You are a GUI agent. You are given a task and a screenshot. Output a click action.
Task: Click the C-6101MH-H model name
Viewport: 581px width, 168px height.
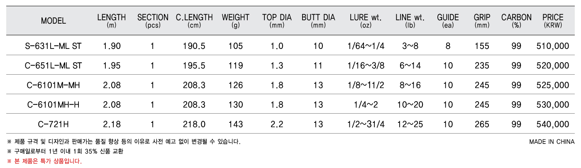[54, 105]
